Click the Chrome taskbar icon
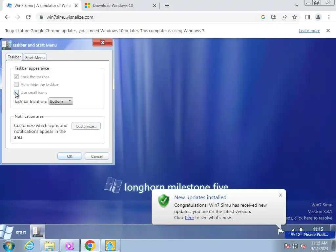Screen dimensions: 336x252 pyautogui.click(x=90, y=245)
